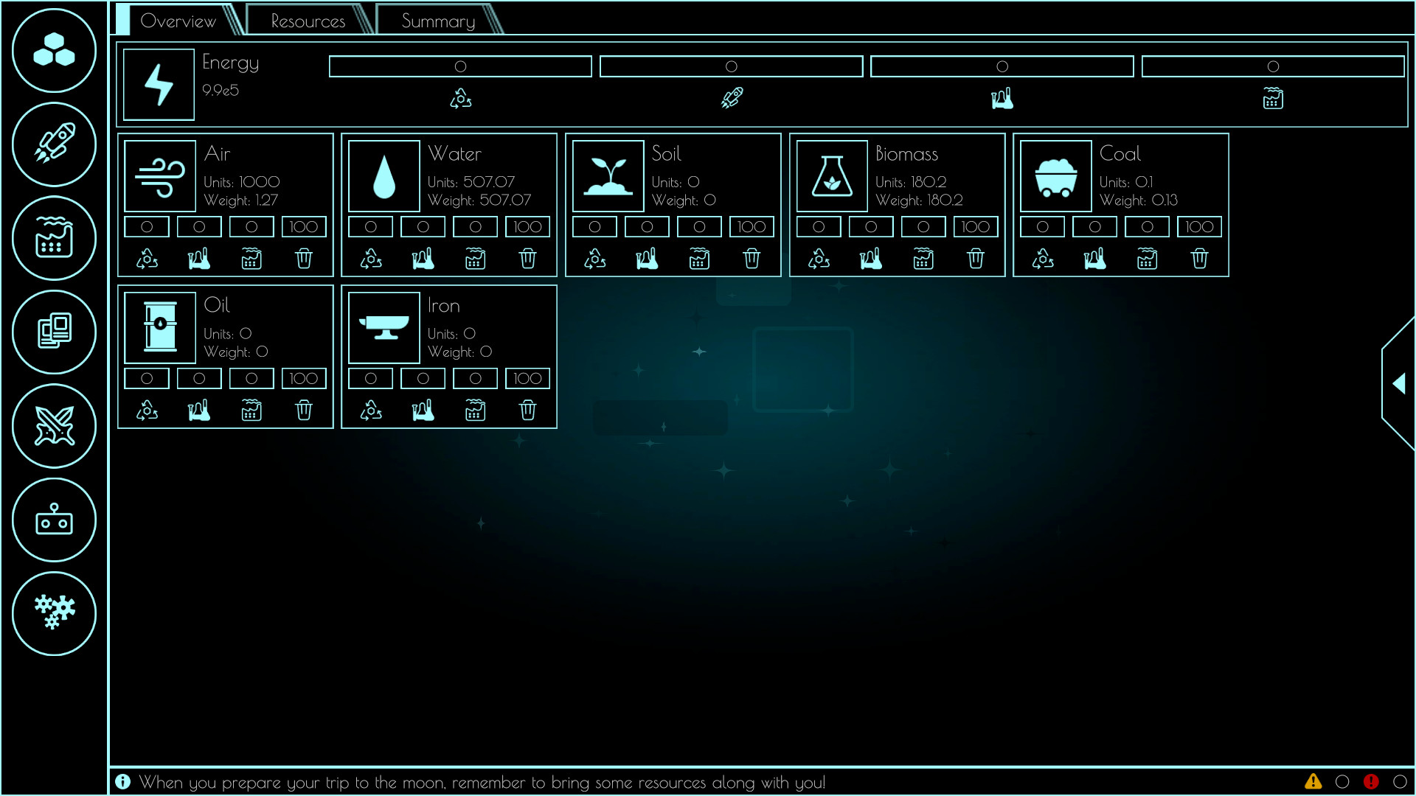The image size is (1416, 796).
Task: Open the stacked cards icon in the sidebar
Action: pyautogui.click(x=54, y=332)
